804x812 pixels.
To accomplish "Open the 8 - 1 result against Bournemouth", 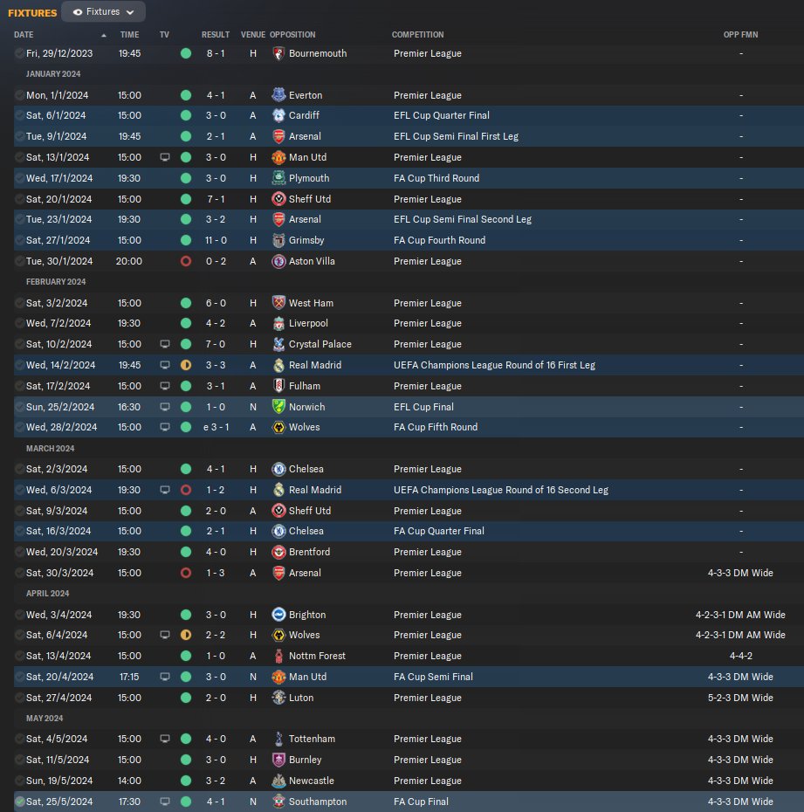I will coord(216,53).
